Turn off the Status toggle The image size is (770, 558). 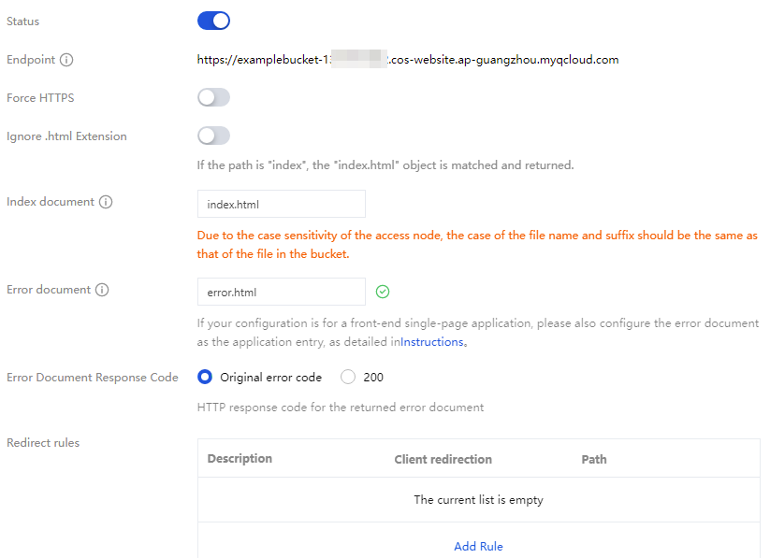(213, 21)
